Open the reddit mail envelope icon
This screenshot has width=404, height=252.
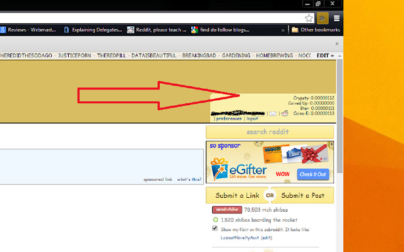(x=273, y=113)
